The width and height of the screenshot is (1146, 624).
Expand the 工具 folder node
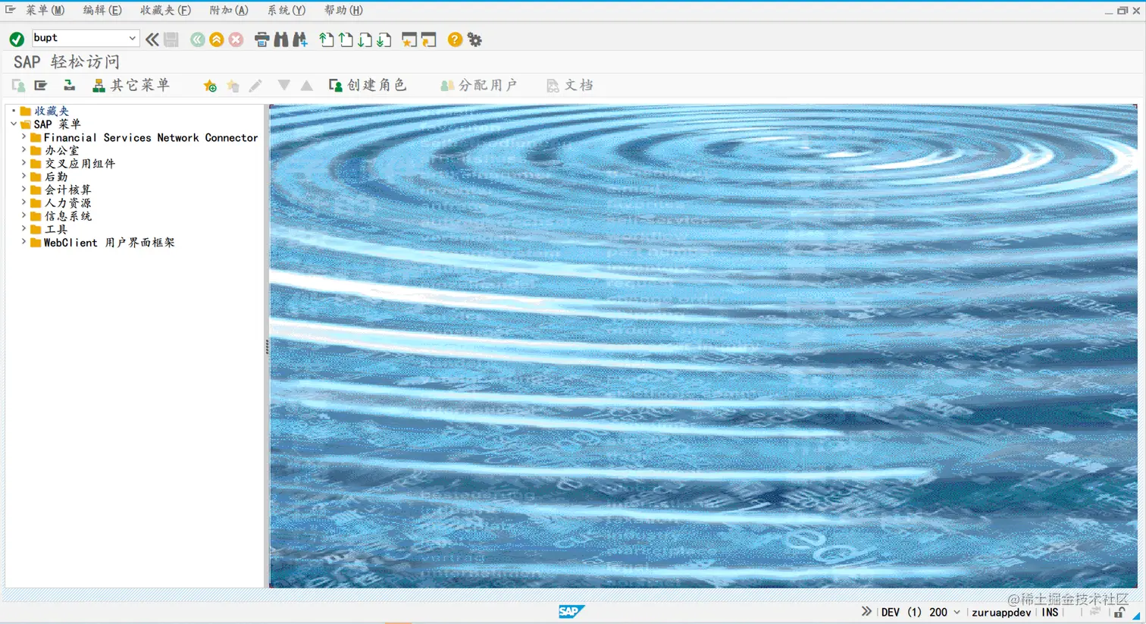24,229
